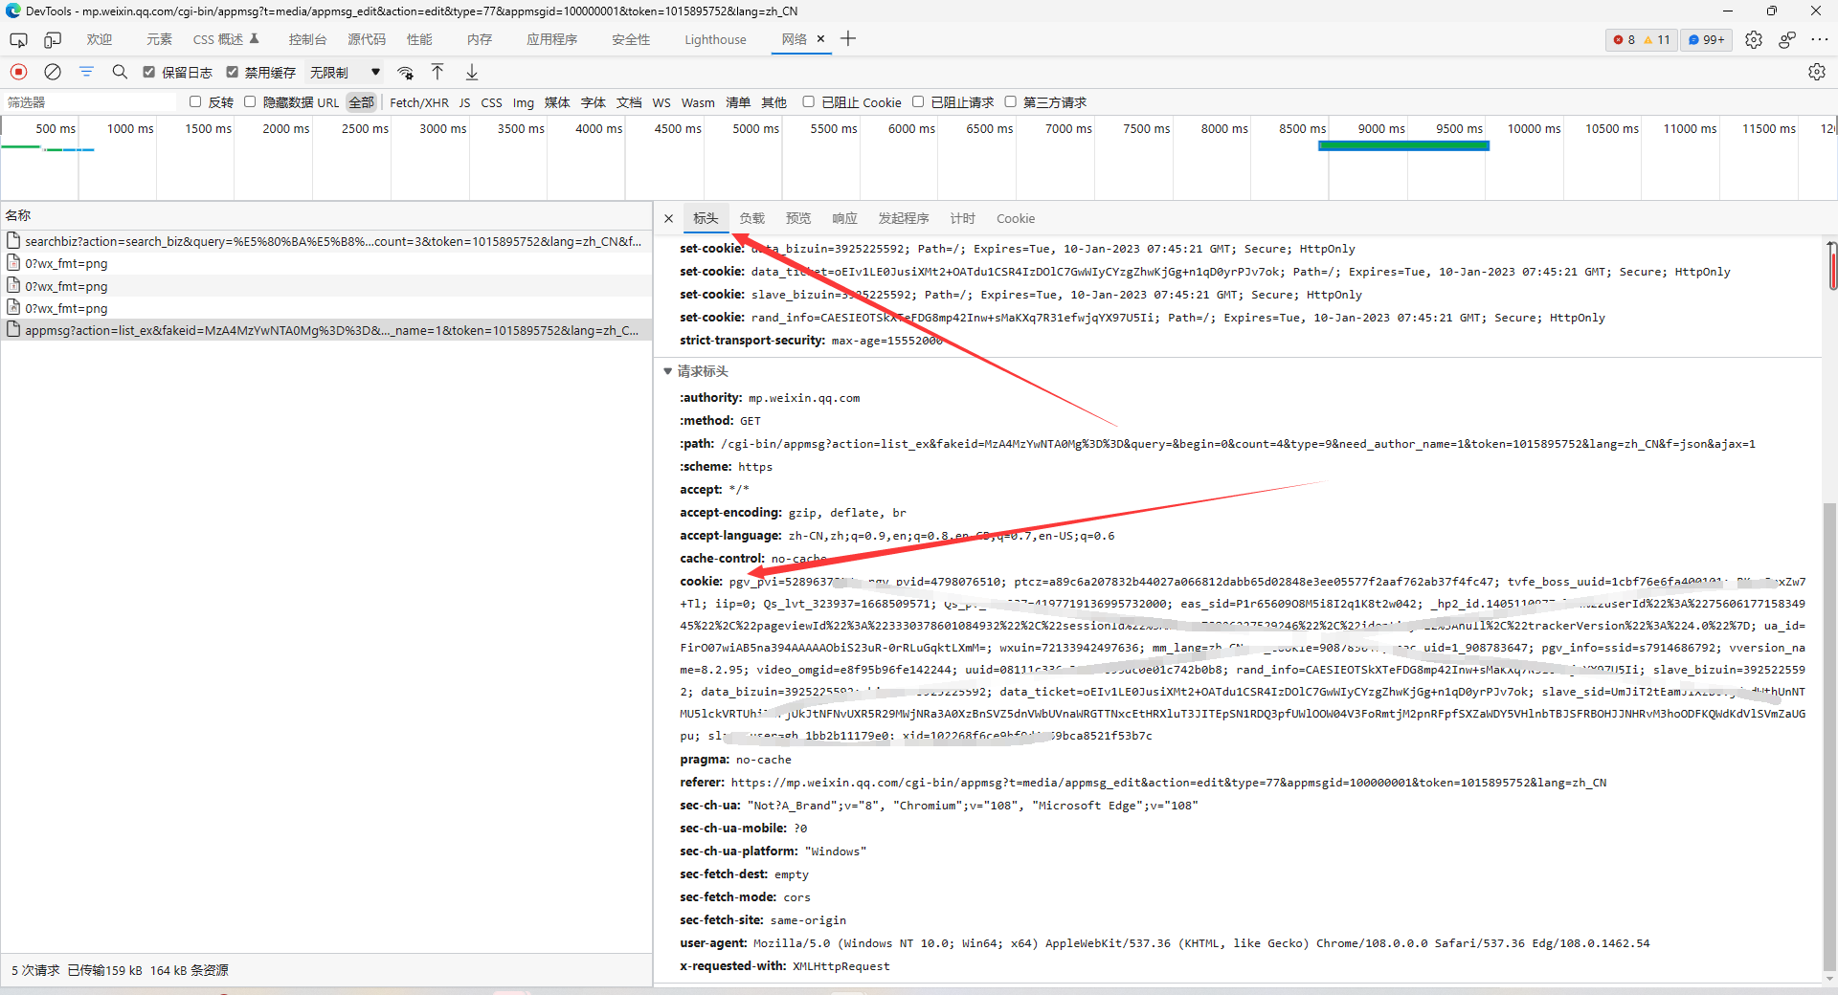Collapse the request headers section
The image size is (1838, 995).
tap(668, 371)
